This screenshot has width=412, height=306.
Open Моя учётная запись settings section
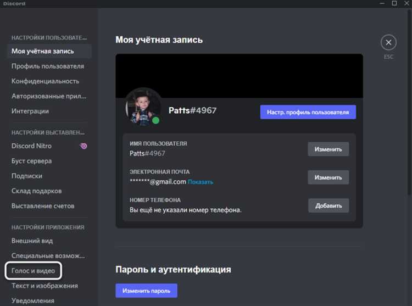pos(49,51)
